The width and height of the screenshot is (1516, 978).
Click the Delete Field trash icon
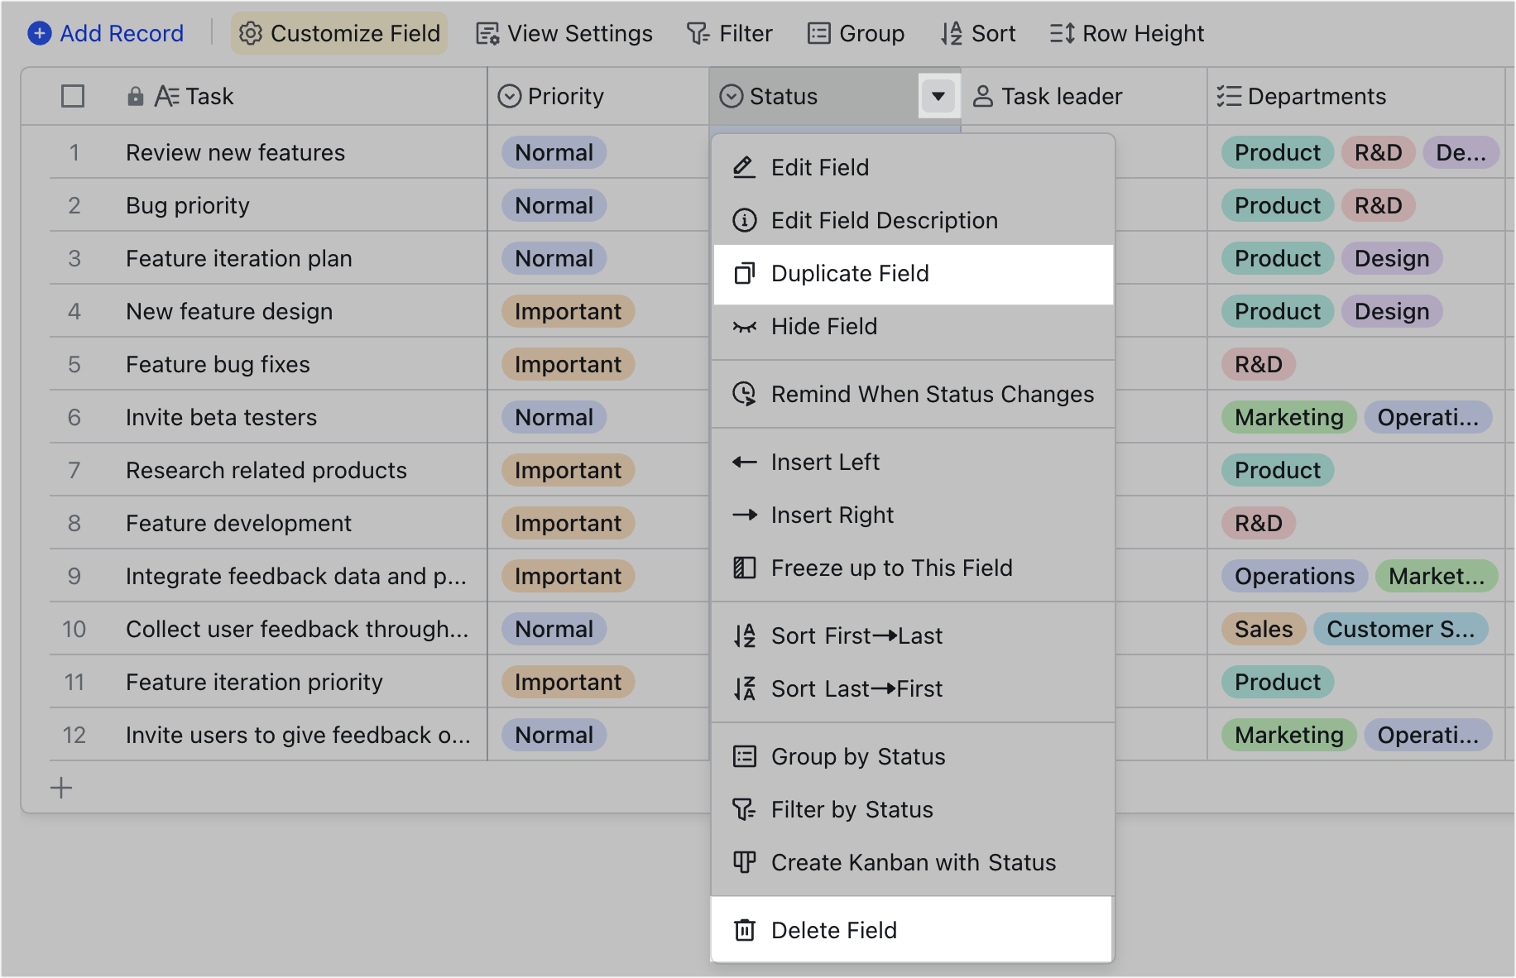point(744,929)
